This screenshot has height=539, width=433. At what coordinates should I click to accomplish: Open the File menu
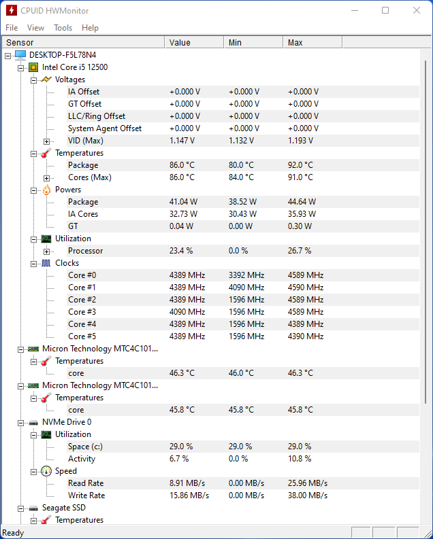[x=12, y=28]
